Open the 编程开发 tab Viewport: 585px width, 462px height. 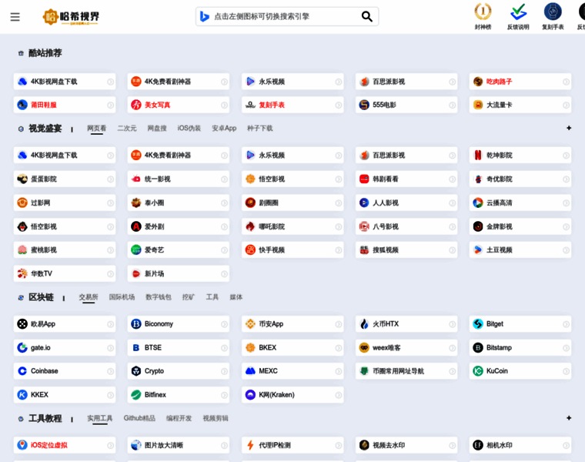pyautogui.click(x=179, y=418)
